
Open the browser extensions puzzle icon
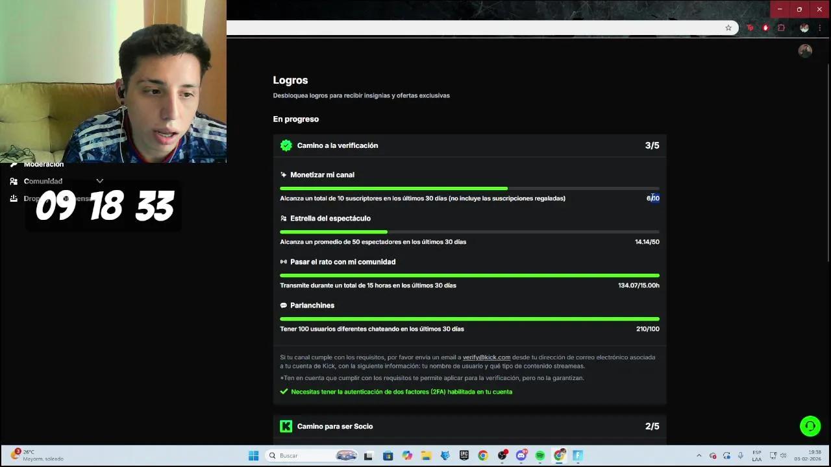(781, 28)
